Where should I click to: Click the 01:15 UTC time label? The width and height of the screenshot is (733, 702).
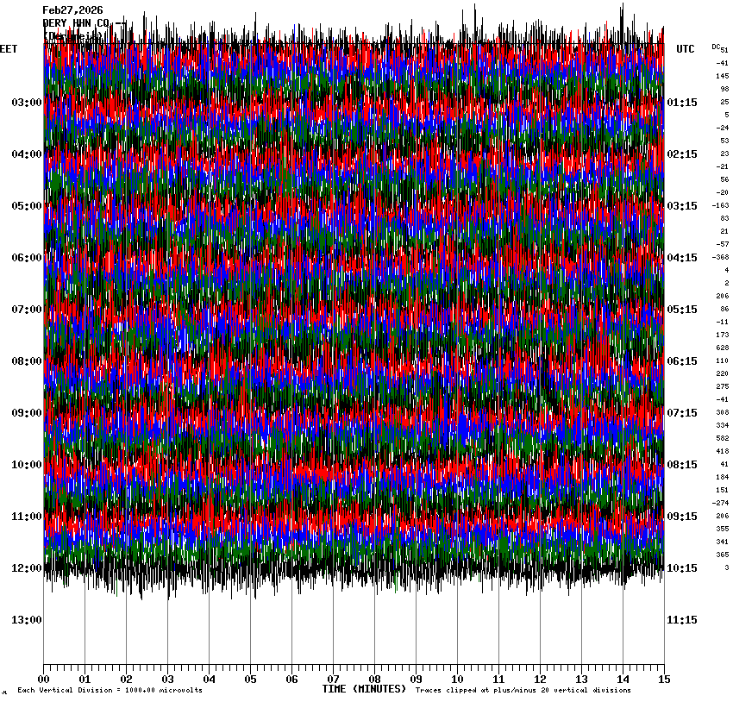click(x=682, y=103)
